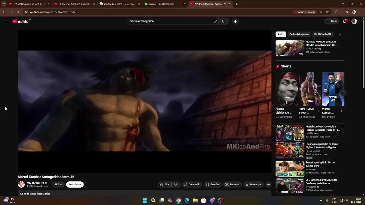Mute the tab via speaker icon on active tab
365x205 pixels.
pos(225,4)
